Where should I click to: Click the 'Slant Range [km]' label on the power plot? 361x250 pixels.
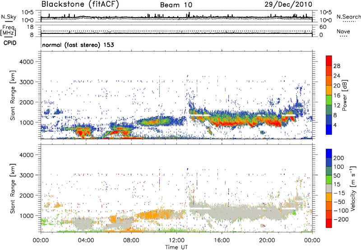click(x=13, y=95)
